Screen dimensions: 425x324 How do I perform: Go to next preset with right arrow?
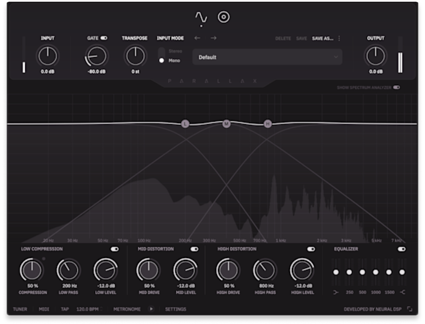[x=213, y=38]
